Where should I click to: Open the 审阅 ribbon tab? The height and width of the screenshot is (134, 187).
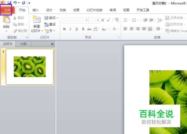(113, 10)
